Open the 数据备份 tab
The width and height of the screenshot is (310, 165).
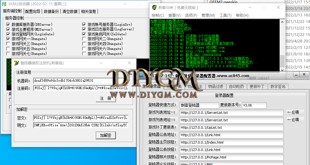51,11
